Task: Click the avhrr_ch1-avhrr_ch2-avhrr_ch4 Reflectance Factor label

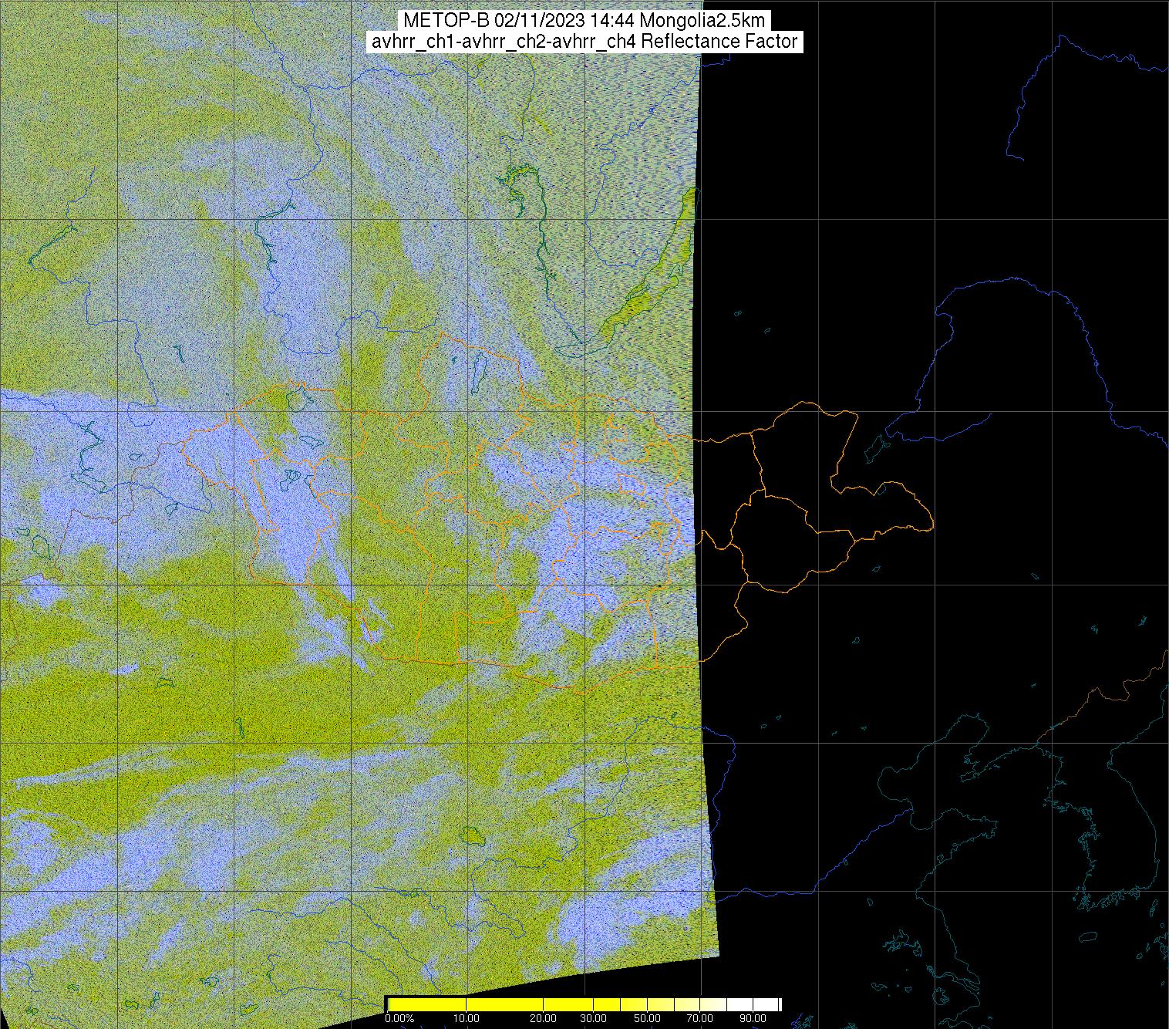Action: coord(584,42)
